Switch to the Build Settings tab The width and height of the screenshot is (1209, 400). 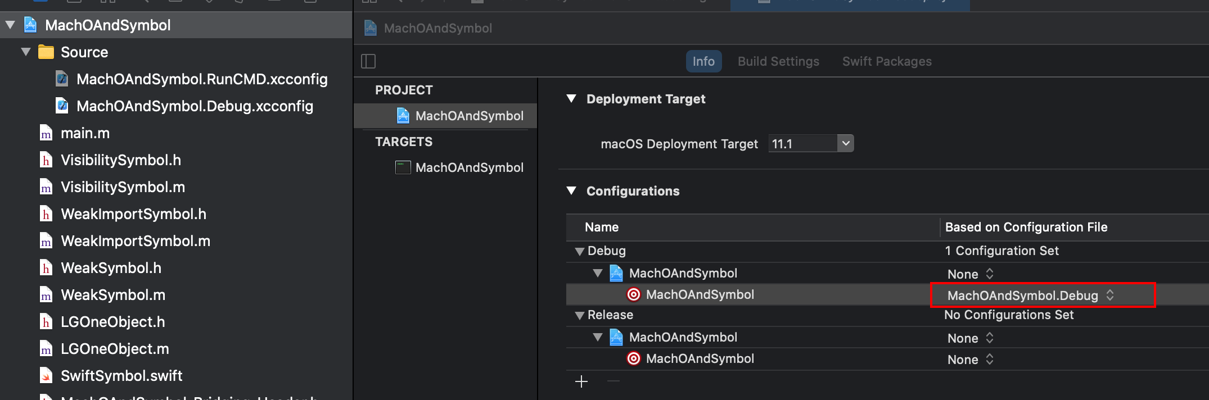(778, 61)
